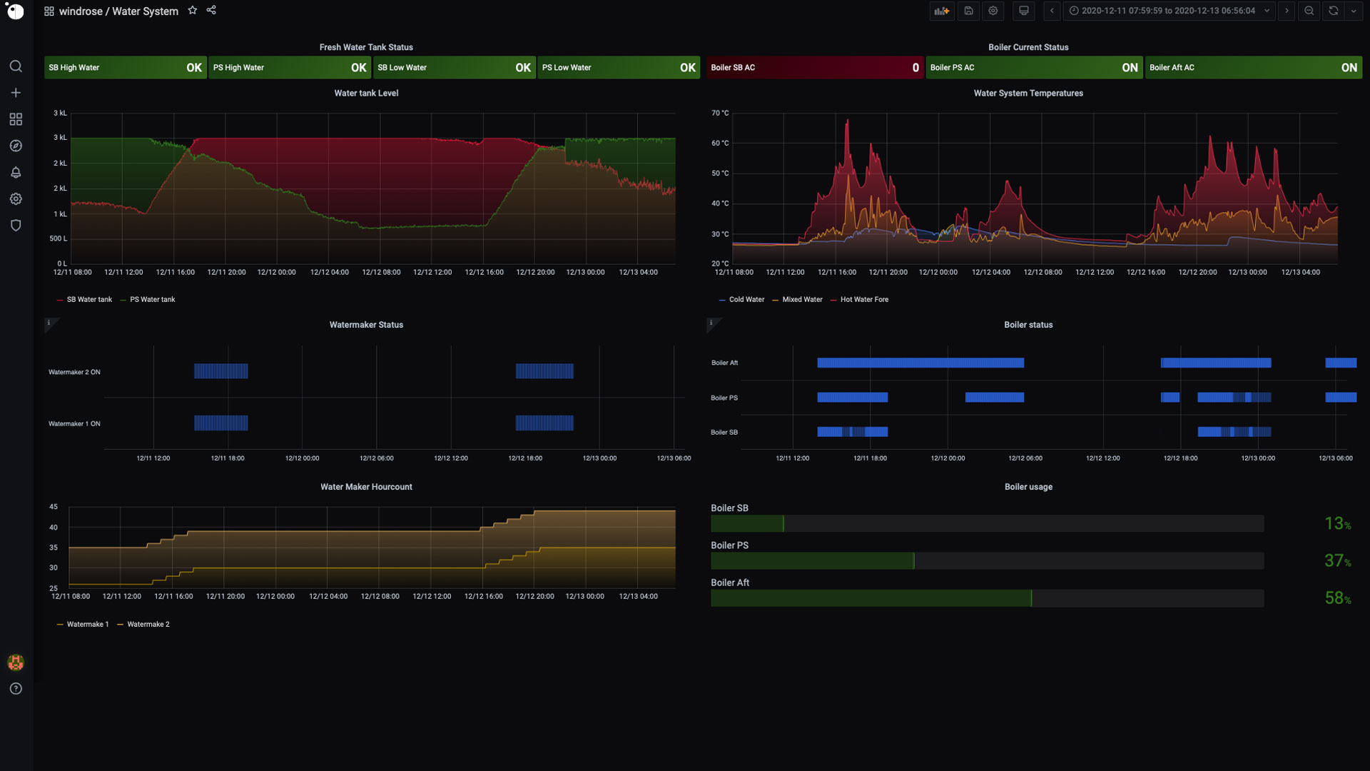Toggle the SB Water tank legend series
This screenshot has width=1370, height=771.
(88, 300)
